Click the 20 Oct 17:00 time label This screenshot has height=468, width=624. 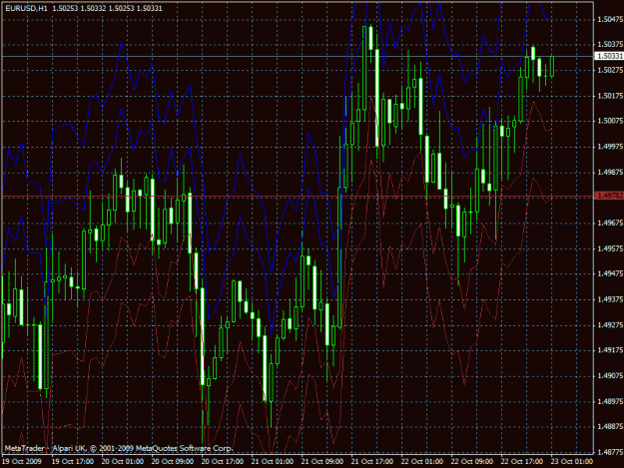223,462
